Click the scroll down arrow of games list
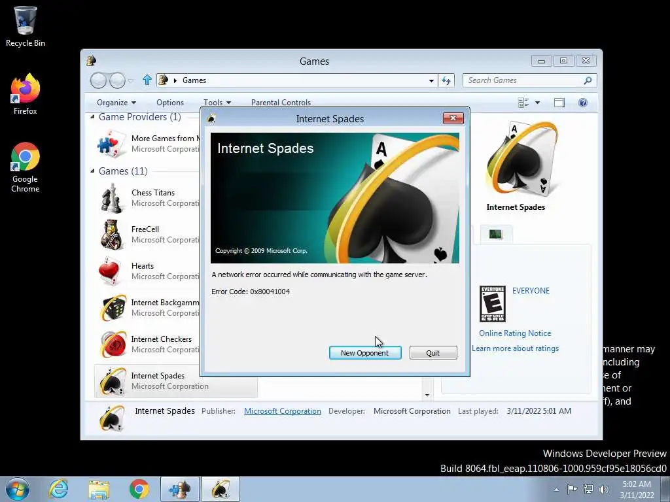The image size is (670, 502). coord(427,395)
